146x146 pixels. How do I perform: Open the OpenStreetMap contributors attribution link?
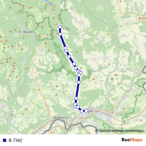tap(119, 131)
